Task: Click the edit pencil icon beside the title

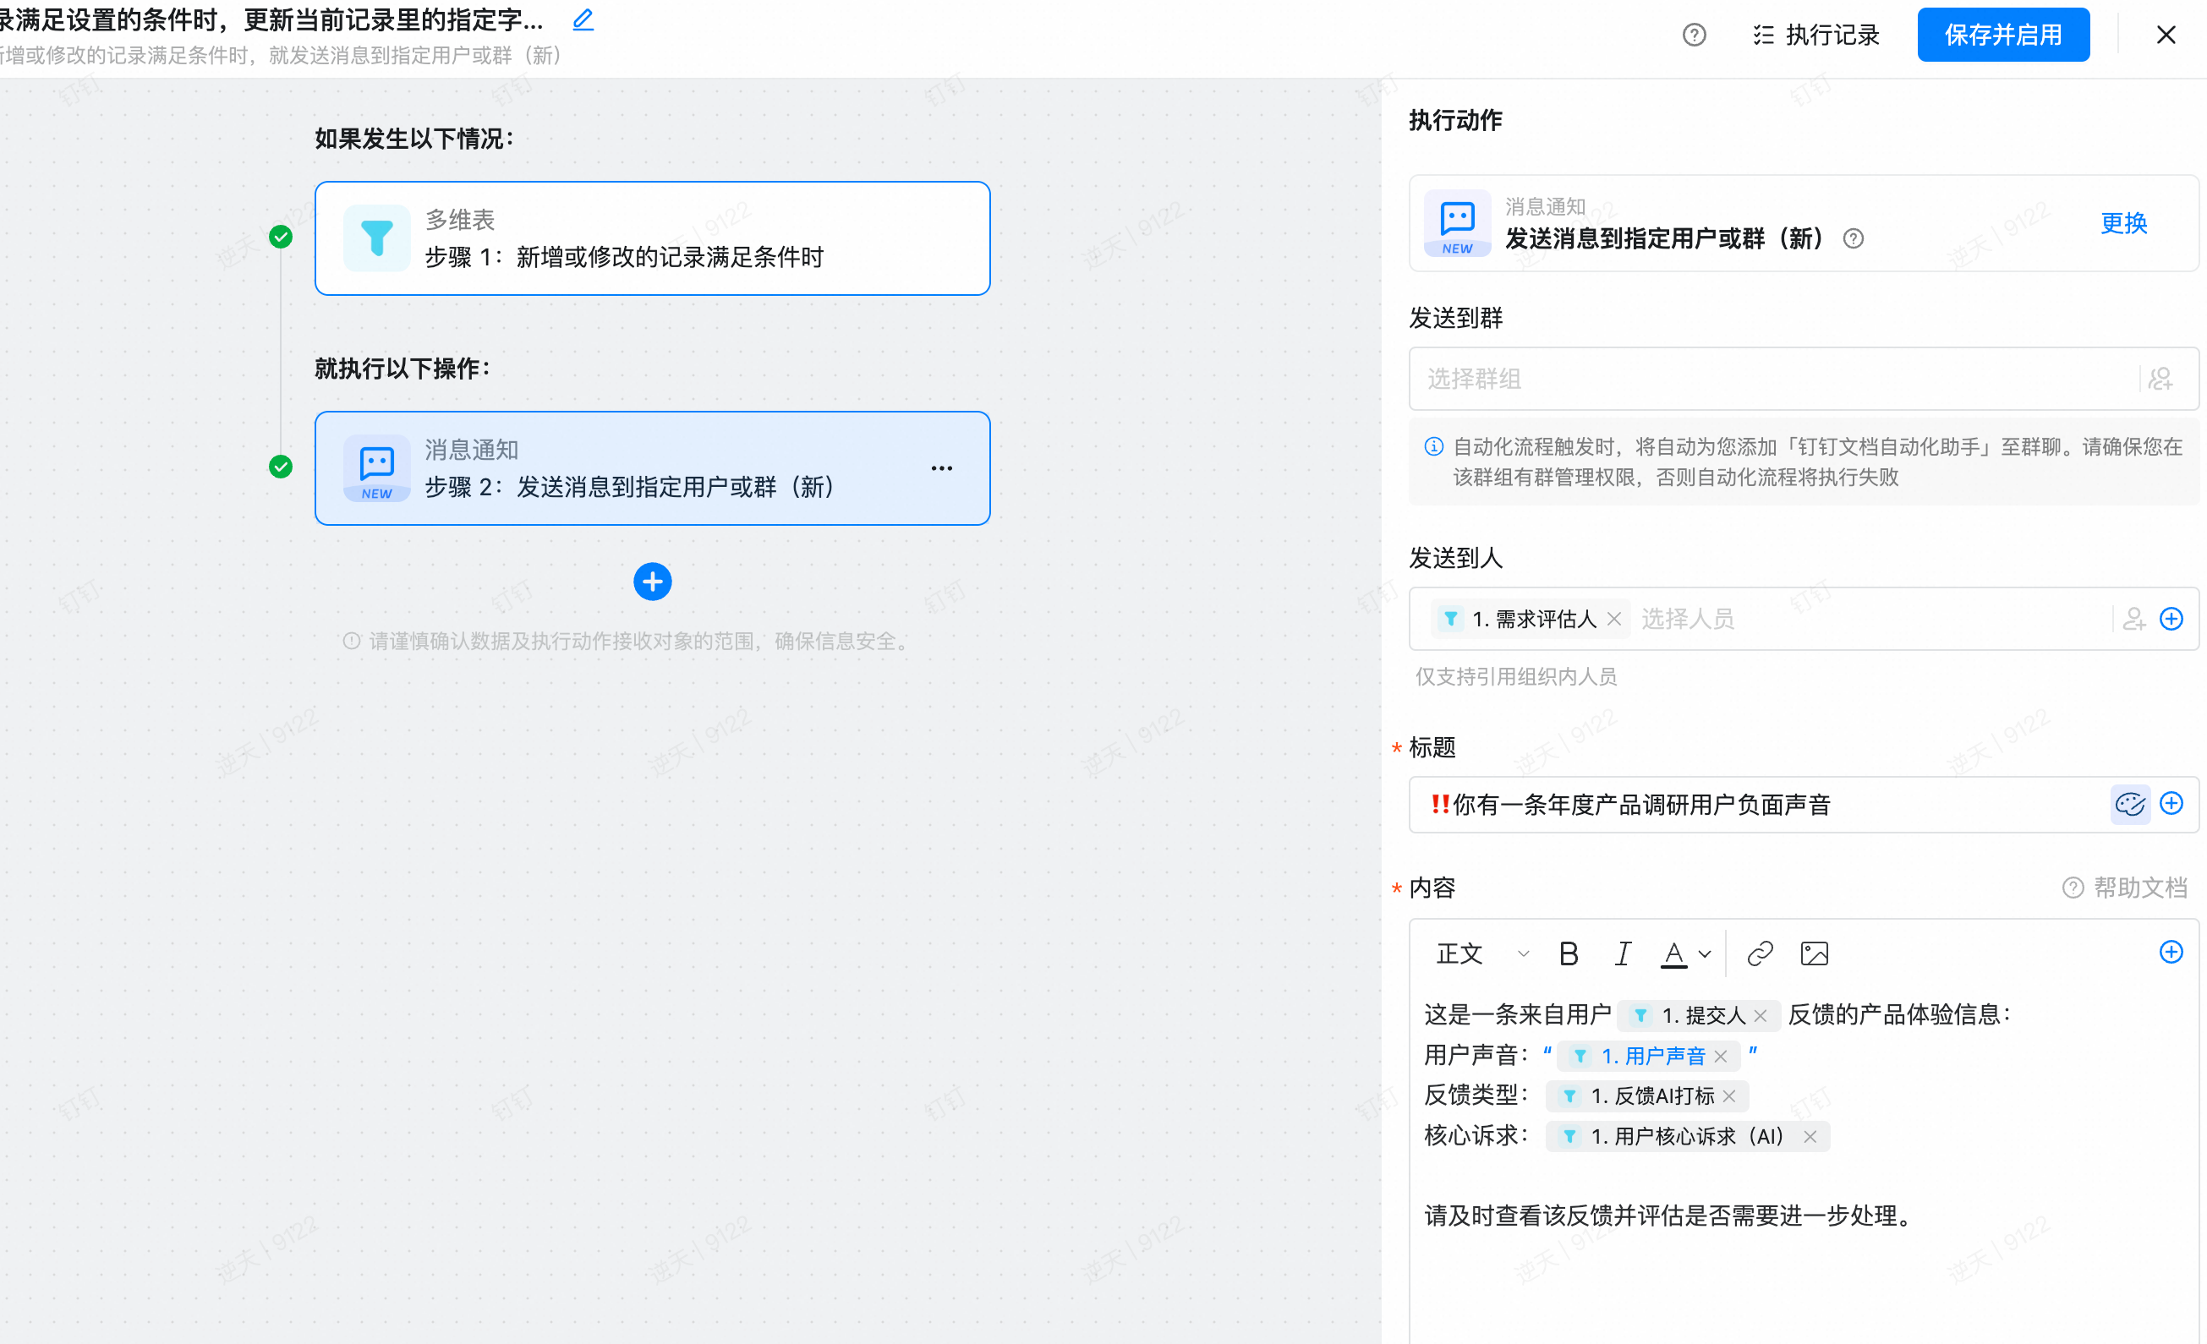Action: point(583,19)
